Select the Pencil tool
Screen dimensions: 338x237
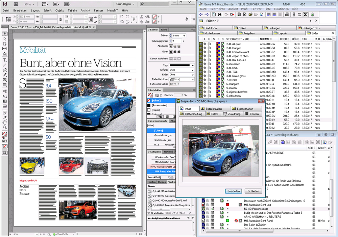[5, 75]
